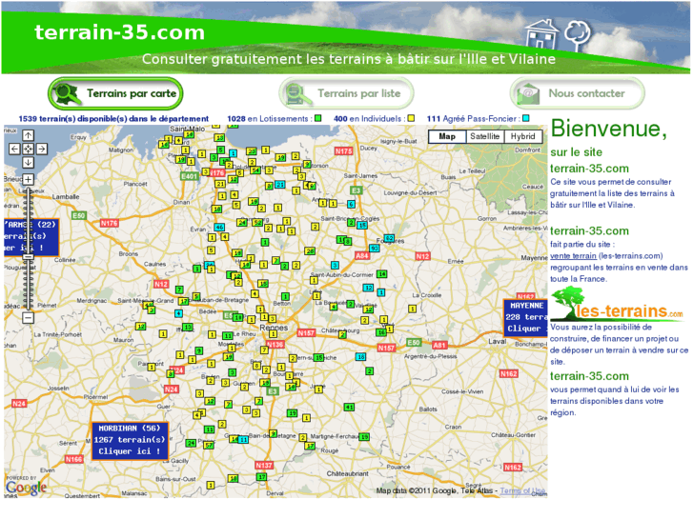
Task: Click the 'Bienvenue,' heading
Action: click(x=608, y=129)
